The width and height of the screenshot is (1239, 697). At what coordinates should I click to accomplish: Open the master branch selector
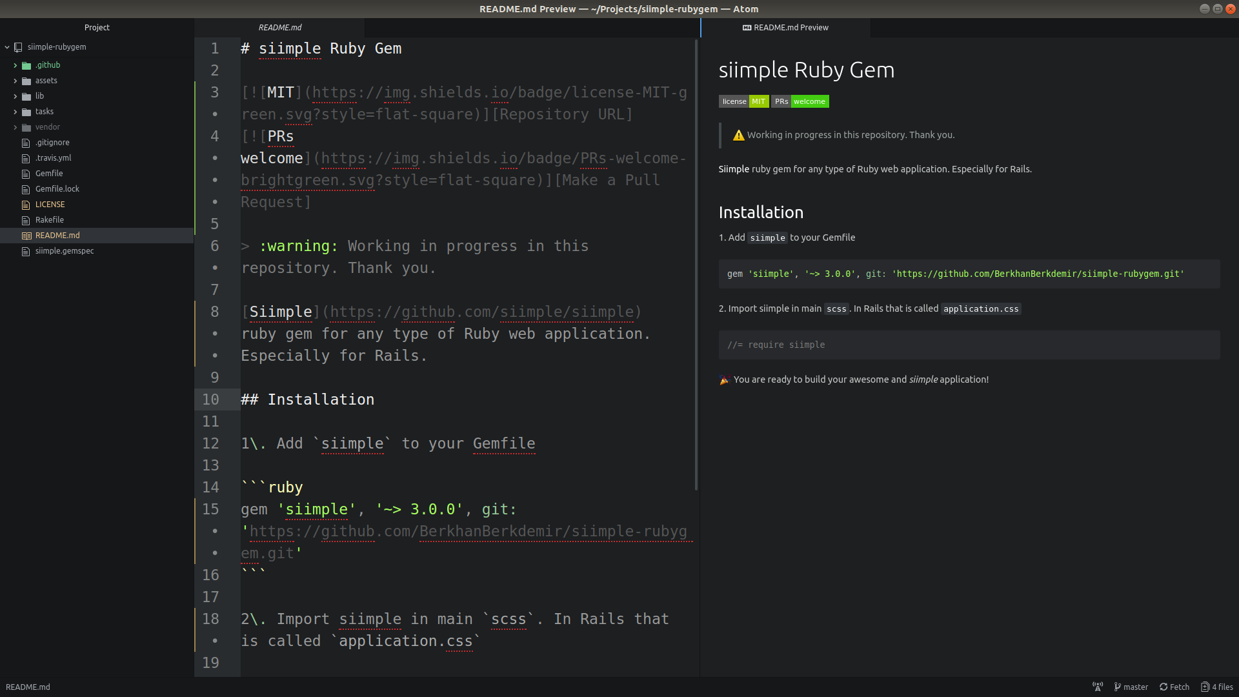1131,687
